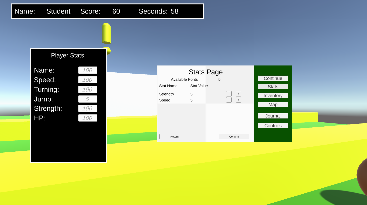The height and width of the screenshot is (205, 367).
Task: Confirm the stat point changes
Action: (x=234, y=136)
